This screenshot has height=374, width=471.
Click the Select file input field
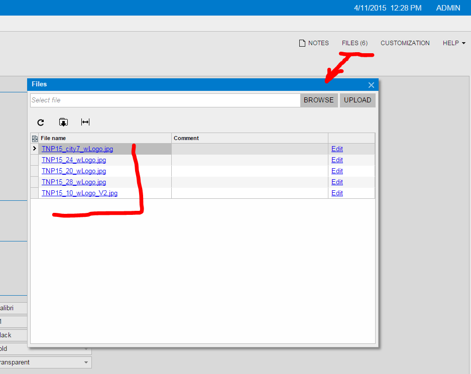pyautogui.click(x=165, y=100)
